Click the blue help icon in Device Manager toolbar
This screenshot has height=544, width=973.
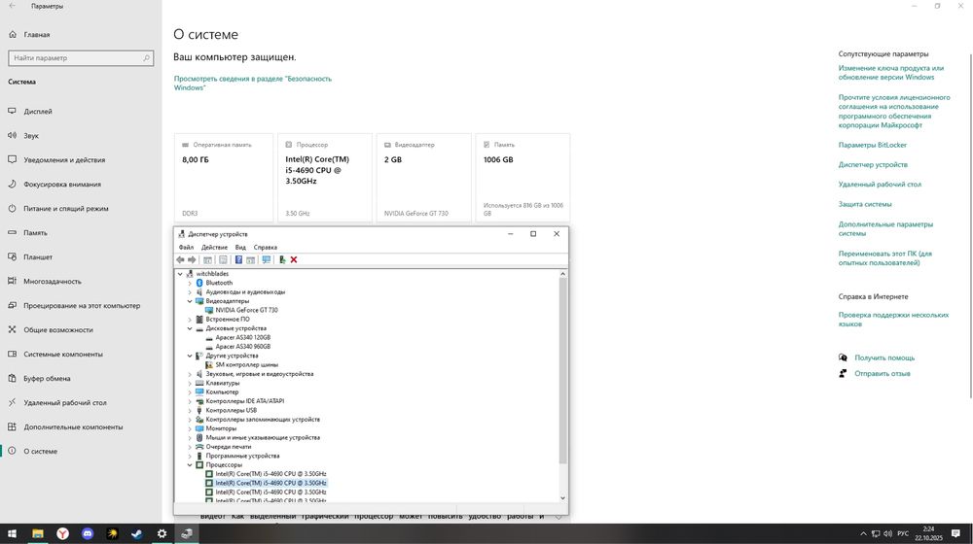[x=238, y=259]
